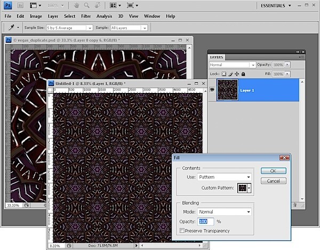Click the Layers panel Opacity value field

(x=278, y=65)
